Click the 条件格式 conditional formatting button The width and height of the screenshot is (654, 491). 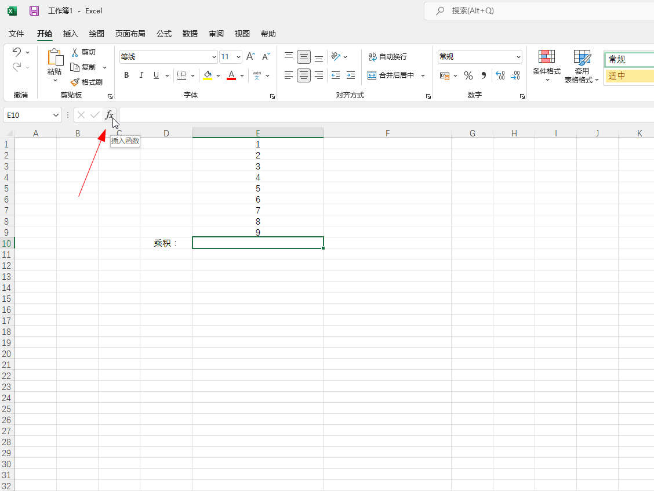pos(547,65)
